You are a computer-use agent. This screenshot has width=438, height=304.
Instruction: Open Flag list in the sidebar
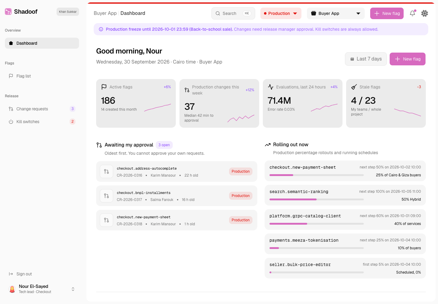pos(42,76)
